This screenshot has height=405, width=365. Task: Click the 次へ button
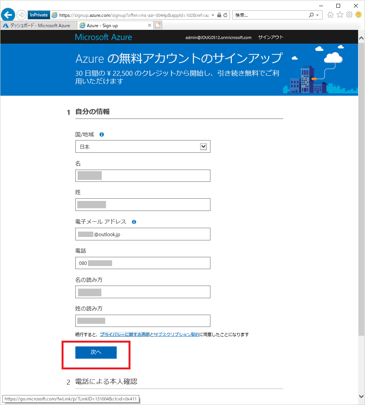[96, 352]
